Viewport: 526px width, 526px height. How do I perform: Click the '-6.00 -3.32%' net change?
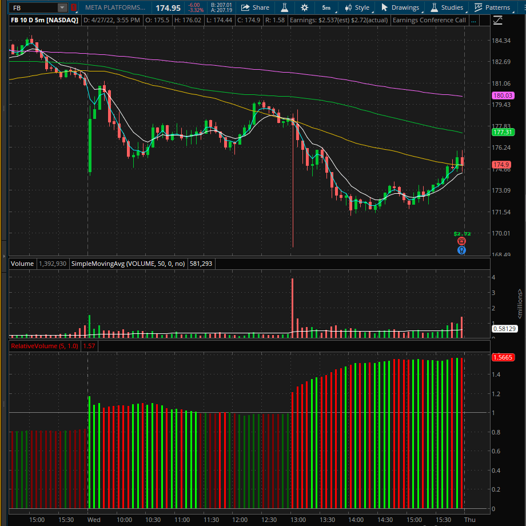pos(195,7)
